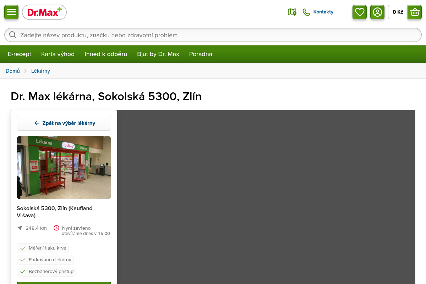Open the Poradna menu item

pos(201,54)
